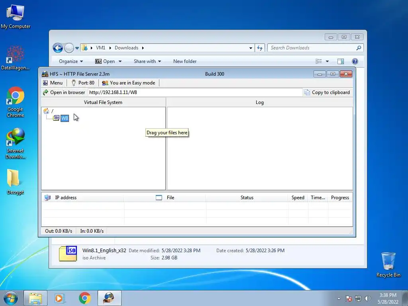Click the search magnifier icon in Explorer
The image size is (408, 306).
pyautogui.click(x=359, y=48)
